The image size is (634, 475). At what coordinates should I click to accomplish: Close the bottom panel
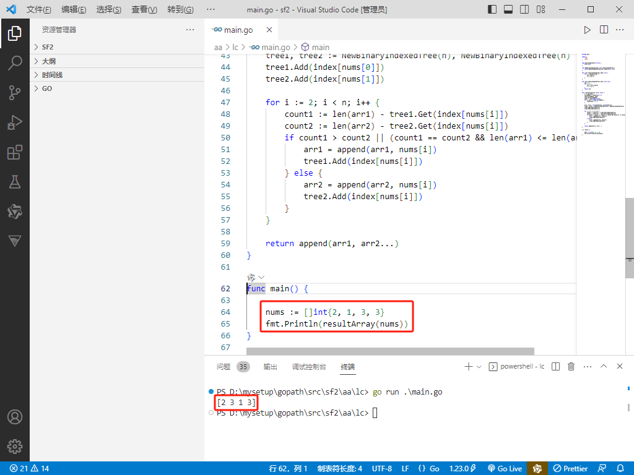(x=619, y=366)
